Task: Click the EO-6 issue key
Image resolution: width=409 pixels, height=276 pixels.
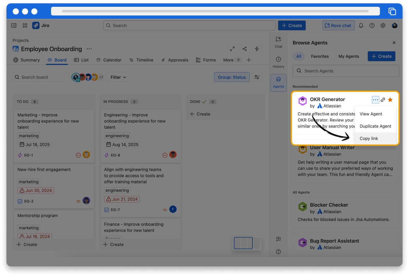Action: [x=115, y=155]
